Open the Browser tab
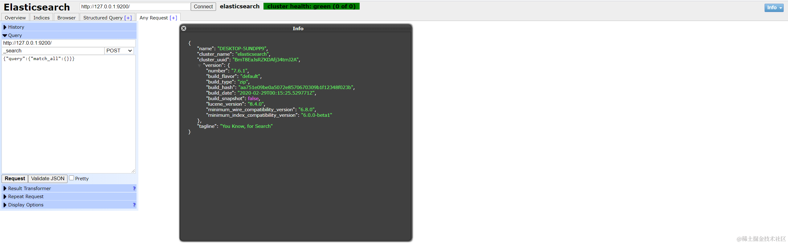 [x=67, y=18]
